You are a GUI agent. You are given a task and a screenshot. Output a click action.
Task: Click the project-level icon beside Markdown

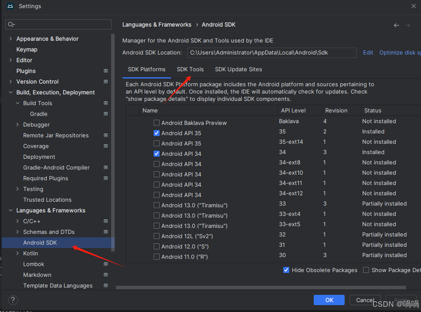point(106,275)
